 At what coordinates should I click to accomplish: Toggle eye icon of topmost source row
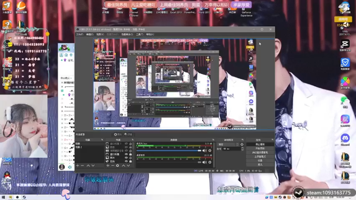[126, 144]
